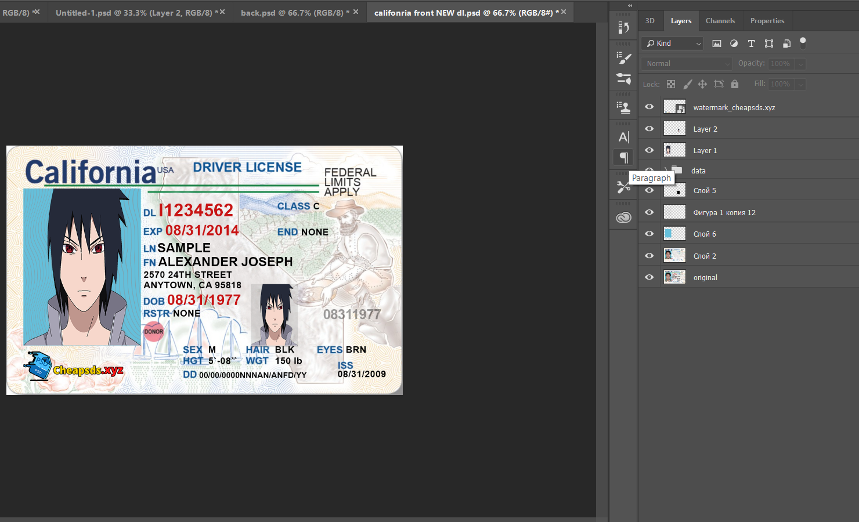The width and height of the screenshot is (859, 522).
Task: Open the Paragraph panel icon
Action: (x=623, y=157)
